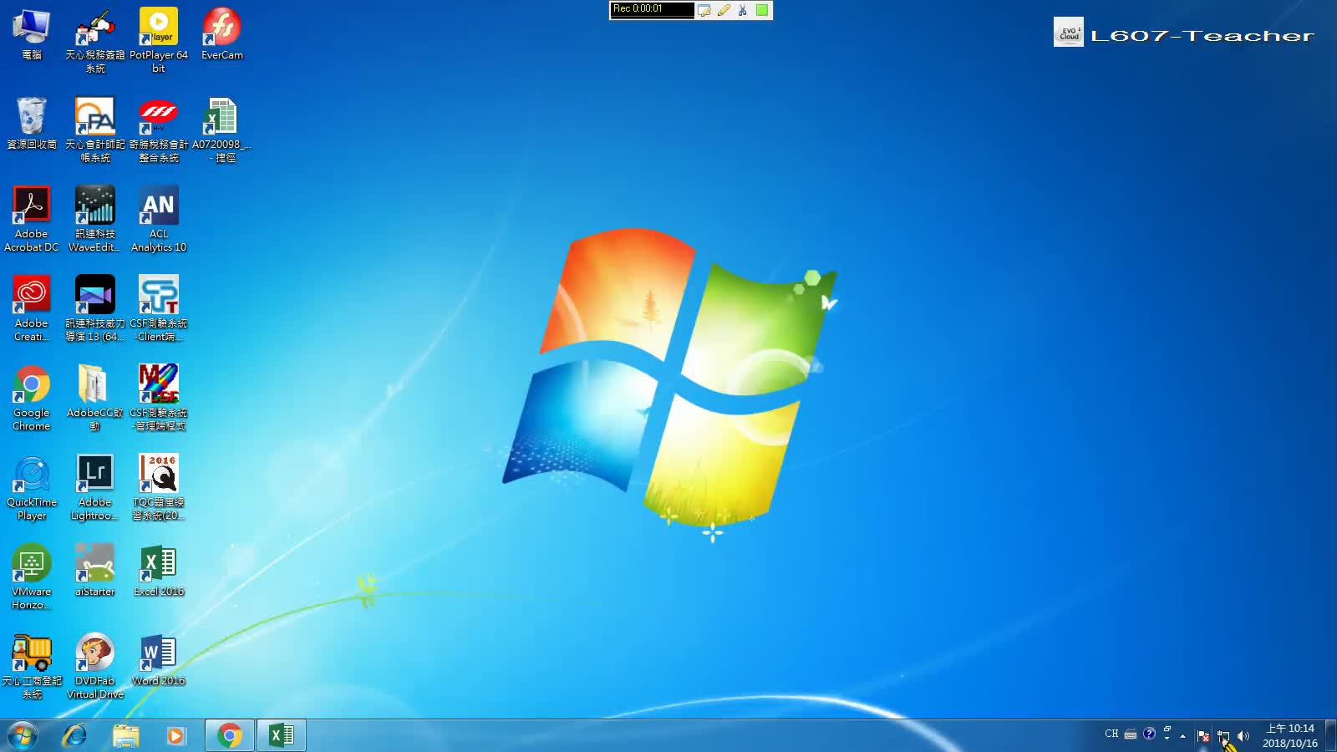The image size is (1337, 752).
Task: Select the 天心會計師記帳系統 desktop shortcut
Action: (95, 130)
